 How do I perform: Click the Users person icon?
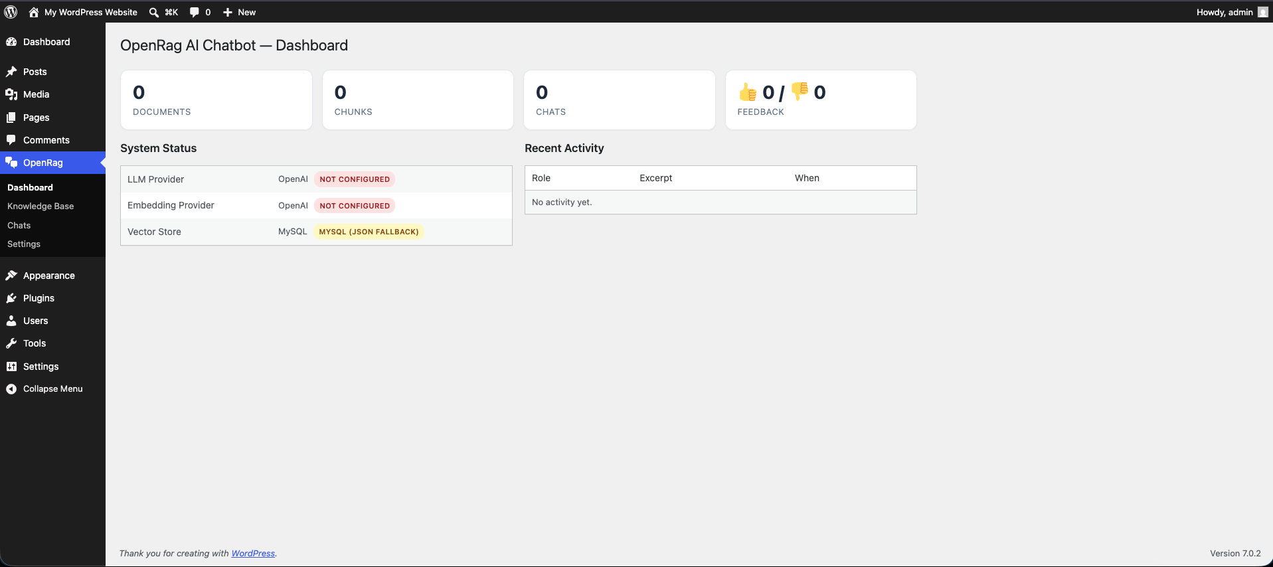[x=11, y=321]
